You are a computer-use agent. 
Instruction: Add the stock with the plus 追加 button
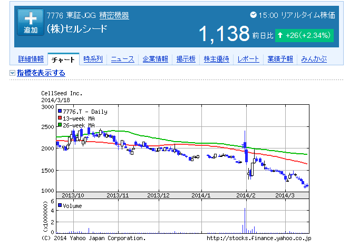31,22
